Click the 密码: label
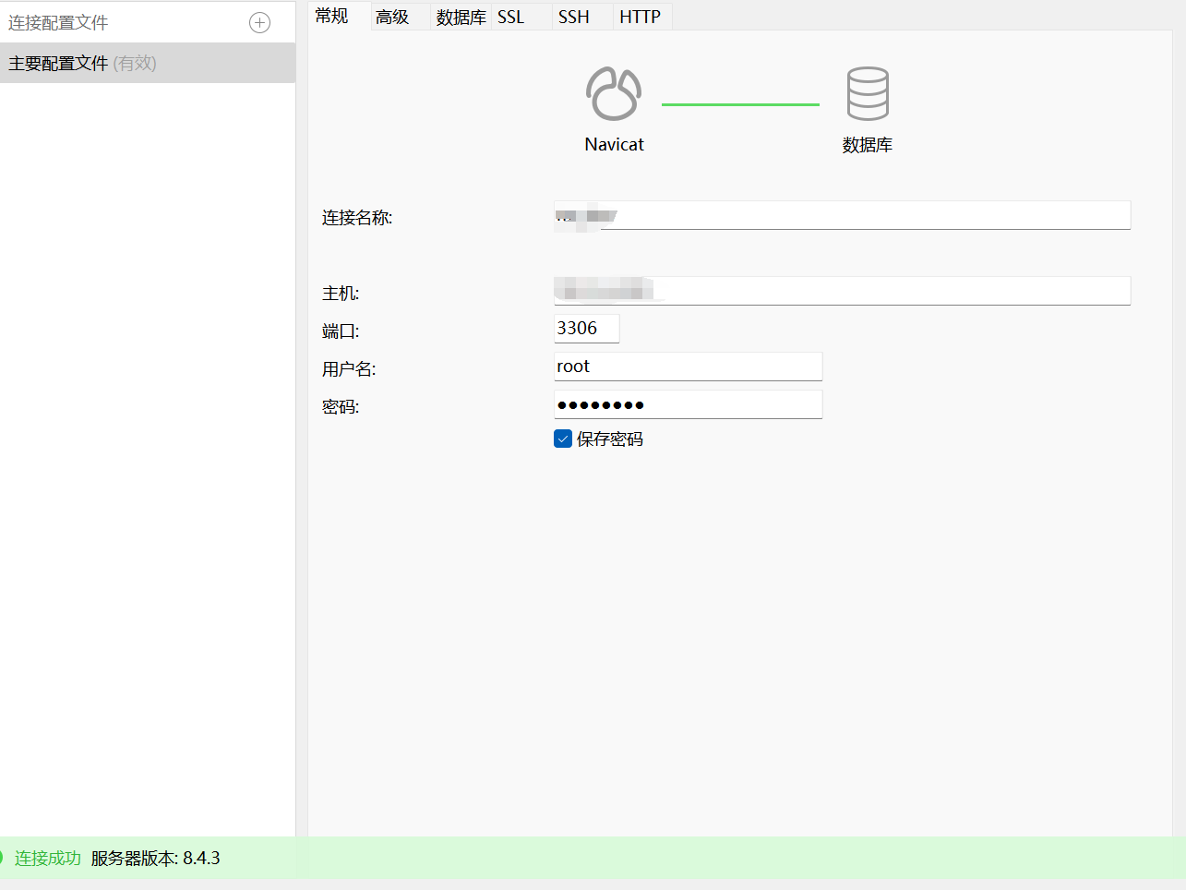The height and width of the screenshot is (890, 1186). coord(341,407)
